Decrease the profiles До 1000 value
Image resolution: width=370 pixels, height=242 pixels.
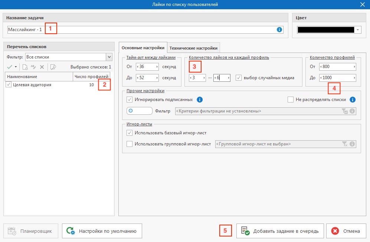tap(321, 78)
